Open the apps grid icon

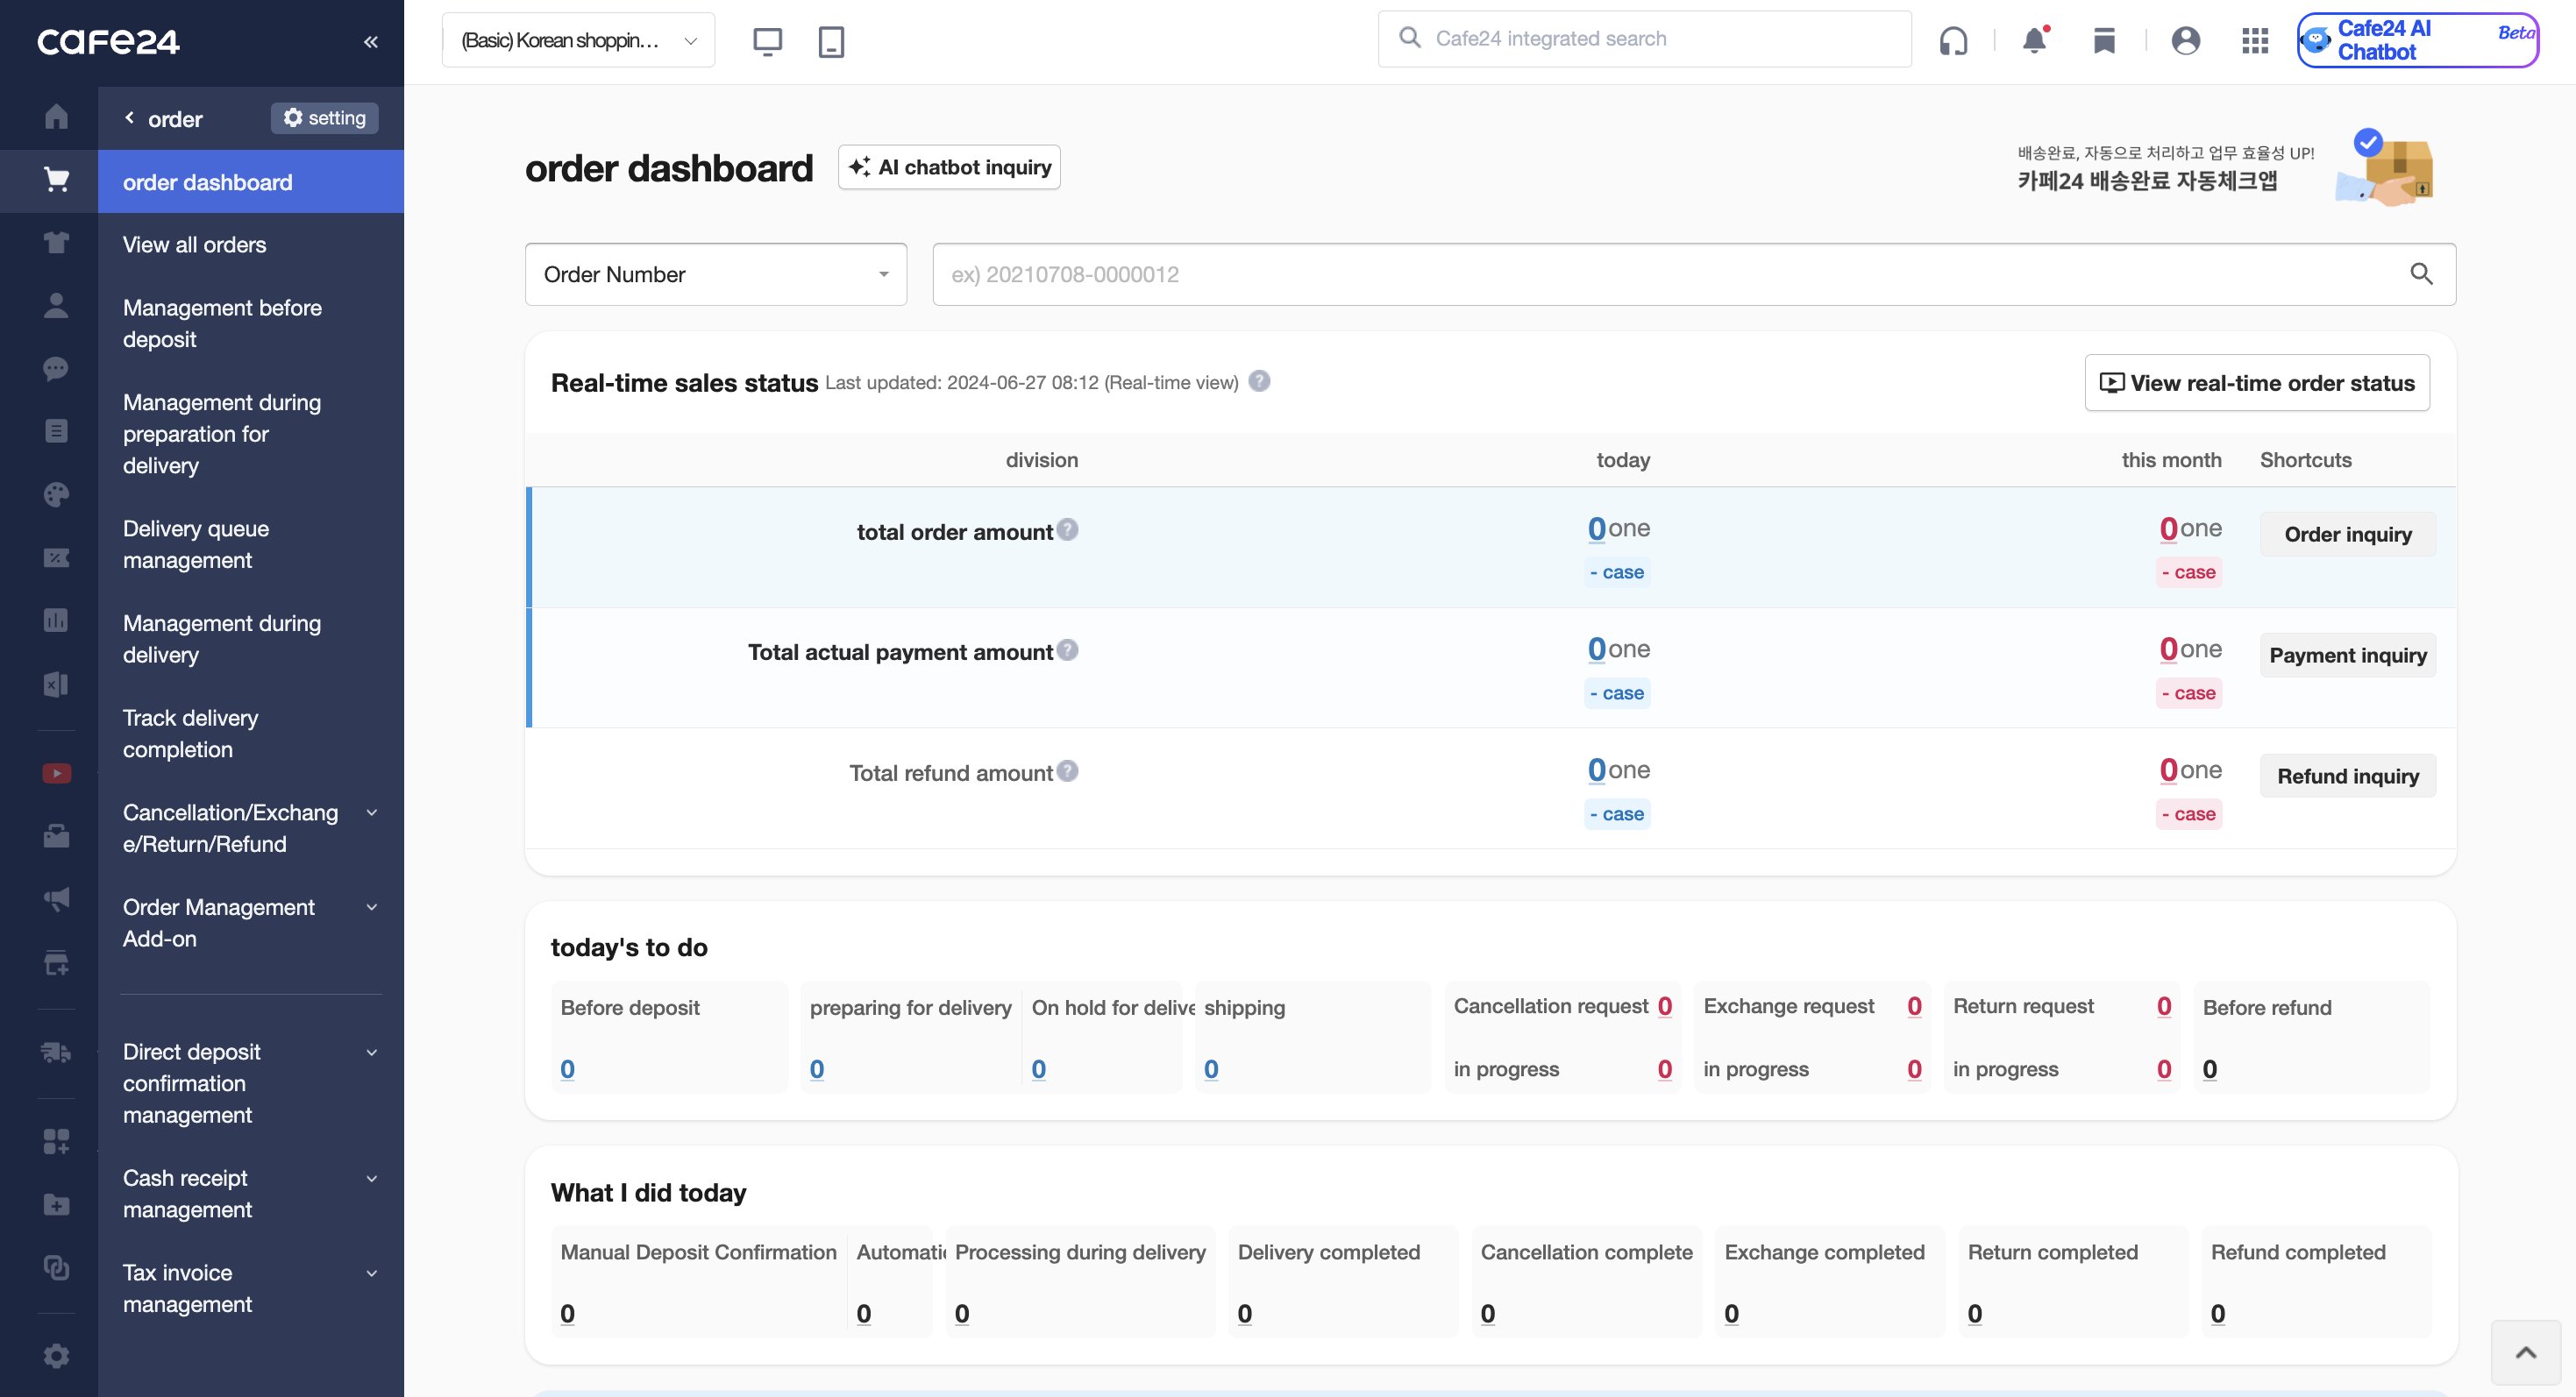[2255, 40]
